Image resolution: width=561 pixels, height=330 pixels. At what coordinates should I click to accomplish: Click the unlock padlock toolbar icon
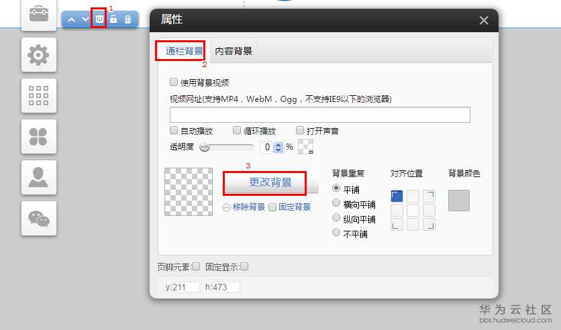coord(113,19)
